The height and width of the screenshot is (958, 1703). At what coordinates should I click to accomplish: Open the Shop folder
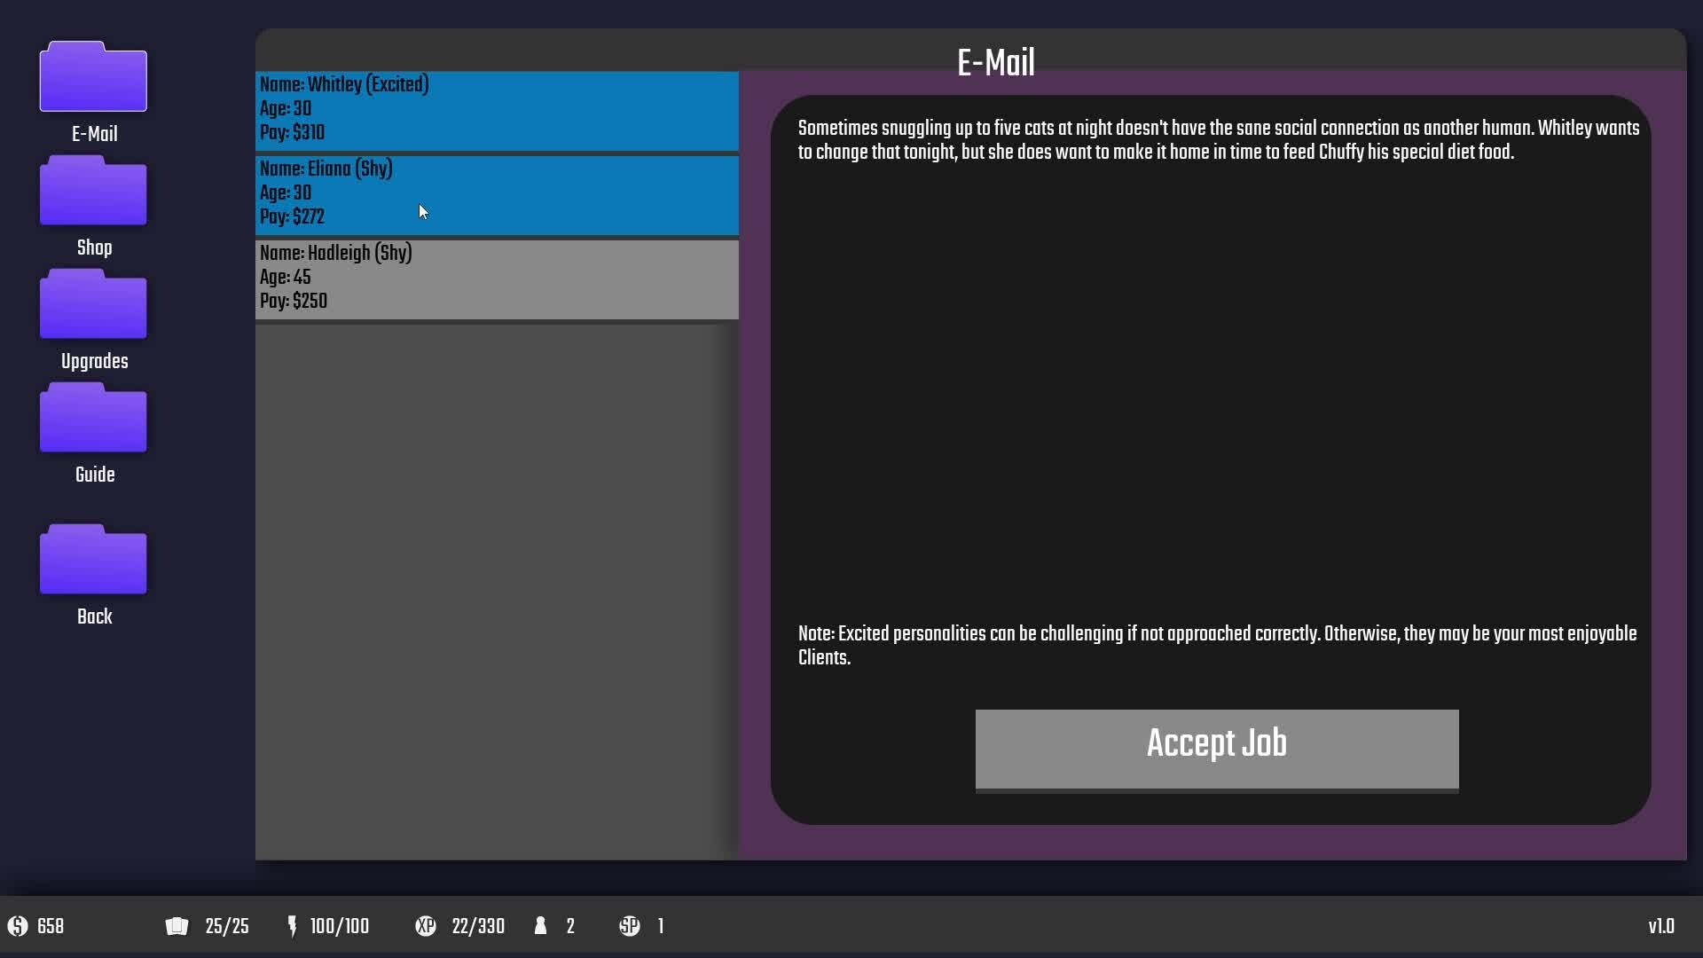pyautogui.click(x=93, y=191)
